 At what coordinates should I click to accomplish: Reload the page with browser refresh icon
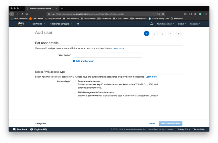[x=22, y=14]
